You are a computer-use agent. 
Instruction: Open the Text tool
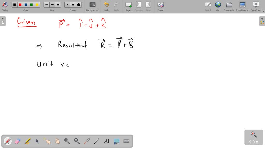coord(106,141)
